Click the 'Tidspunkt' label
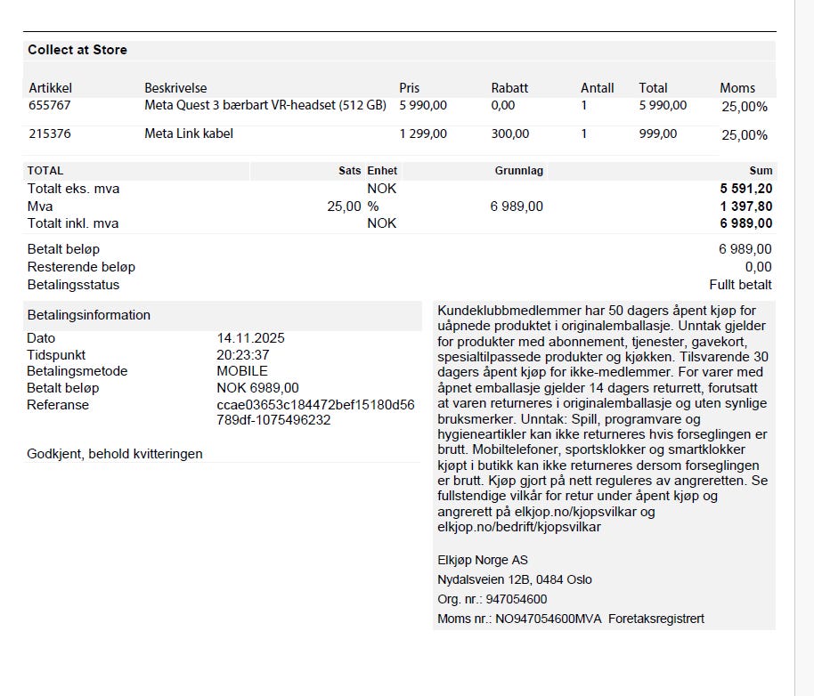This screenshot has height=696, width=814. tap(56, 355)
